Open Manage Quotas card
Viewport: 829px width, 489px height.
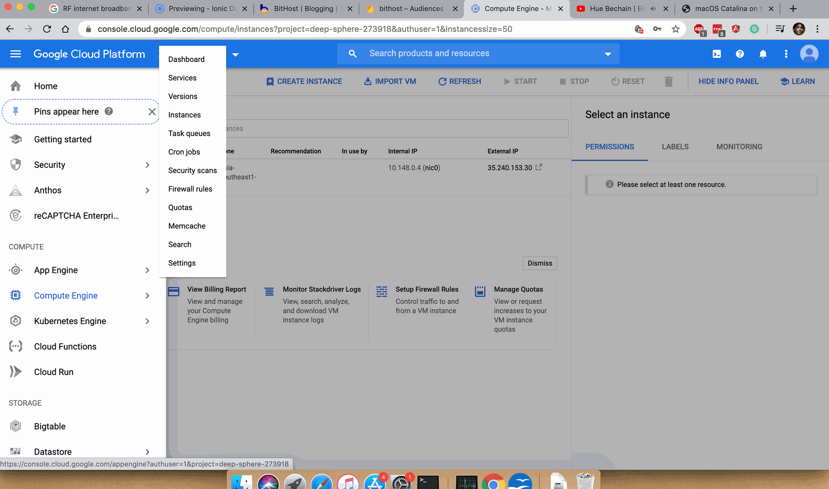click(x=511, y=309)
